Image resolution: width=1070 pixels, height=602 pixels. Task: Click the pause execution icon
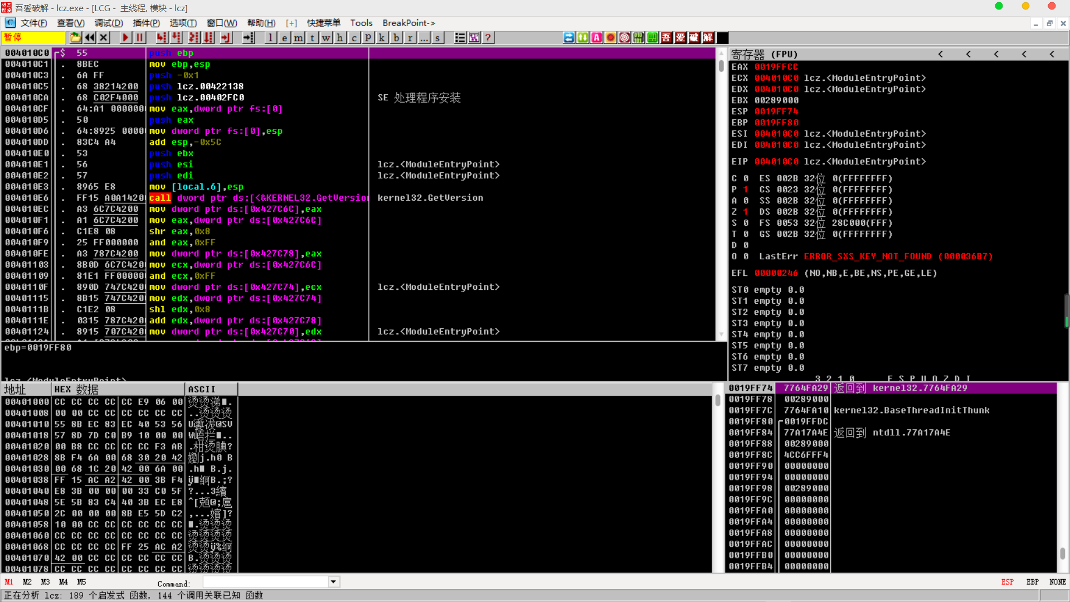pyautogui.click(x=140, y=38)
